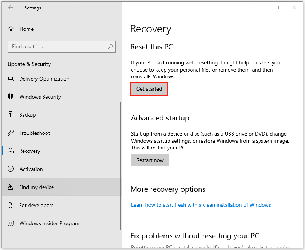Screen dimensions: 305x250
Task: Click the Recovery icon in the sidebar
Action: pos(11,151)
